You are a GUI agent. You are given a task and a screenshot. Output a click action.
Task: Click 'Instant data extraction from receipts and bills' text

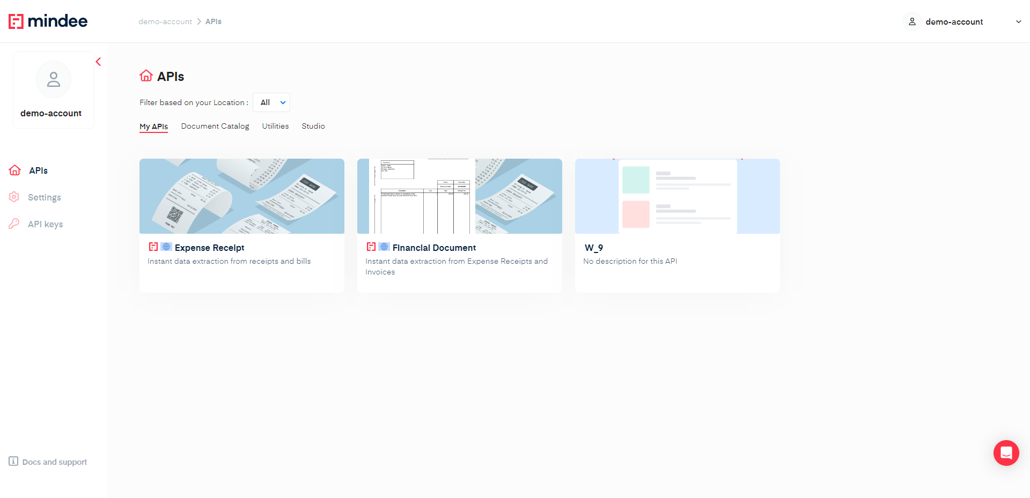point(229,261)
